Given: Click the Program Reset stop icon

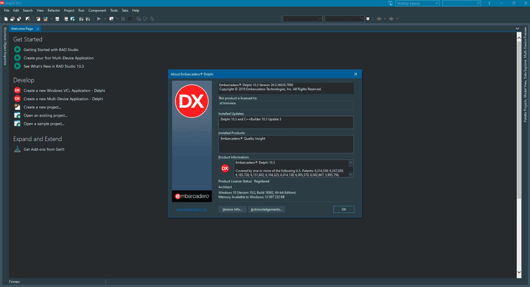Looking at the screenshot, I should point(130,19).
